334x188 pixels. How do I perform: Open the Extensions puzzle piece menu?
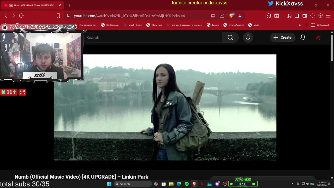269,16
